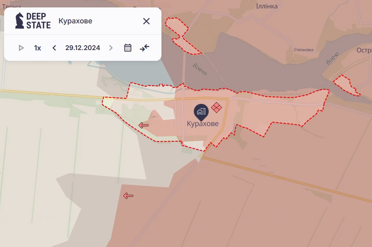Select the Іллінка village label
Screen dimensions: 372x247
[267, 6]
